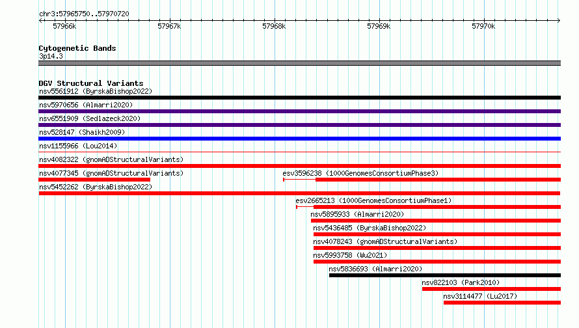The width and height of the screenshot is (579, 328).
Task: Click the red bar under nsv5895933
Action: coord(436,221)
